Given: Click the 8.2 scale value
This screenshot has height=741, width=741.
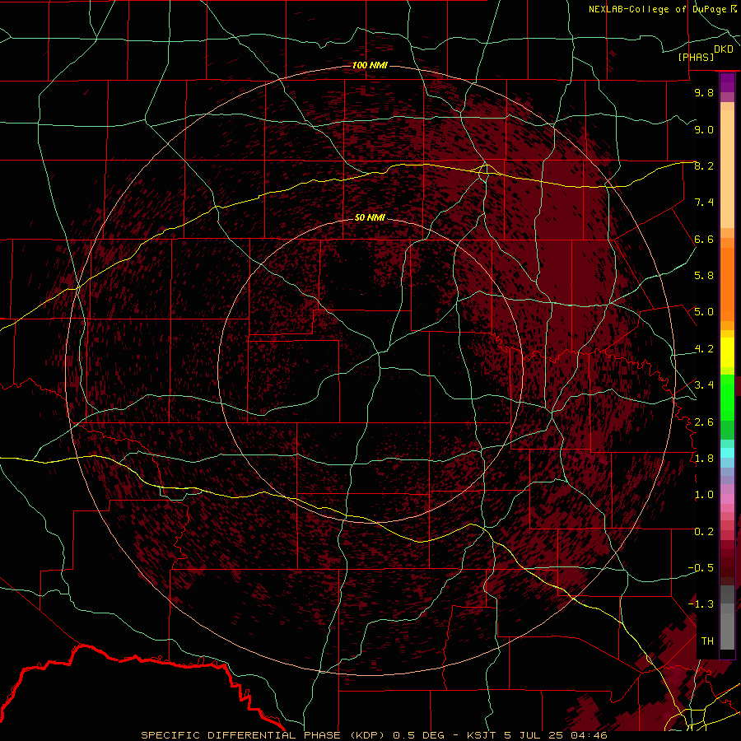Looking at the screenshot, I should [704, 165].
